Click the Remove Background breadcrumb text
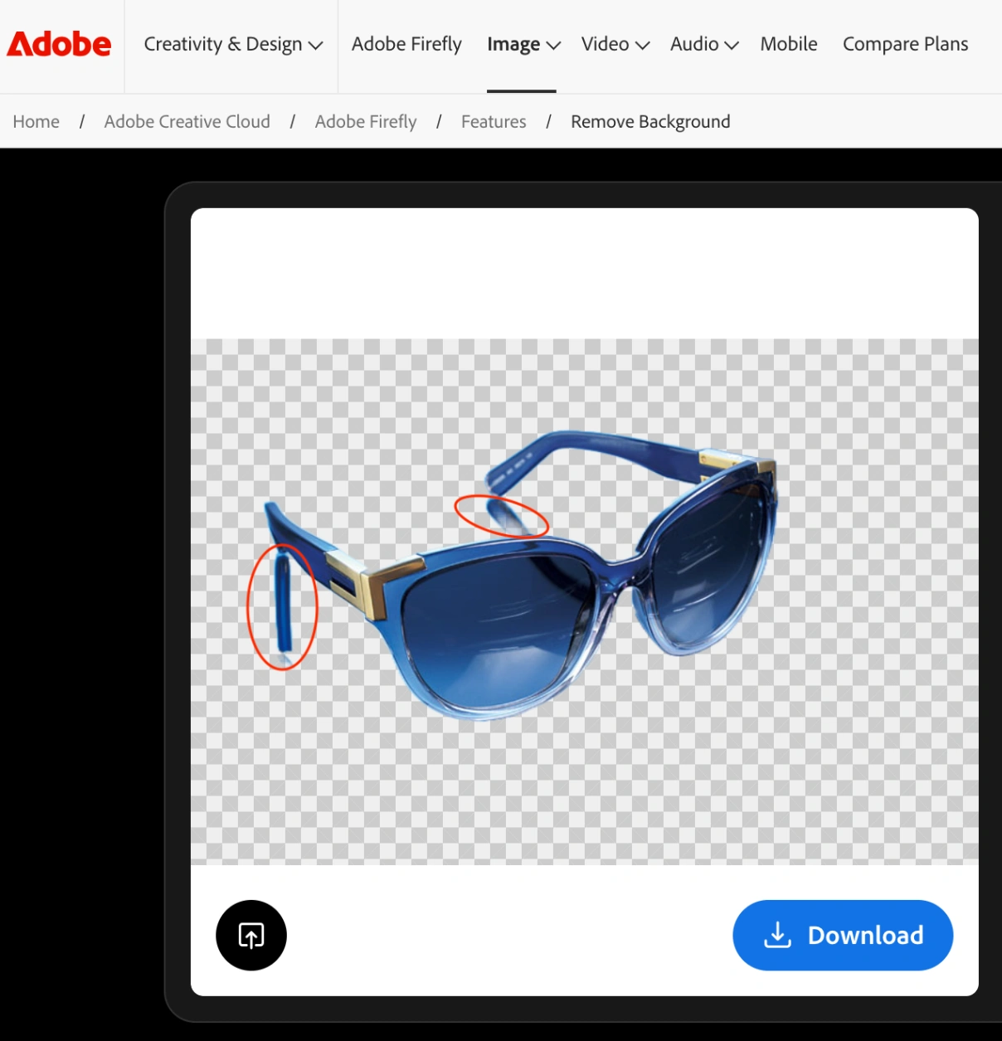Viewport: 1002px width, 1041px height. point(650,122)
